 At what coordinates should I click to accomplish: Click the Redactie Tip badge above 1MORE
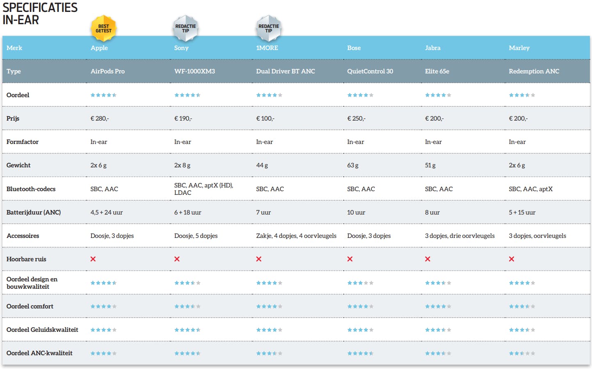[269, 28]
